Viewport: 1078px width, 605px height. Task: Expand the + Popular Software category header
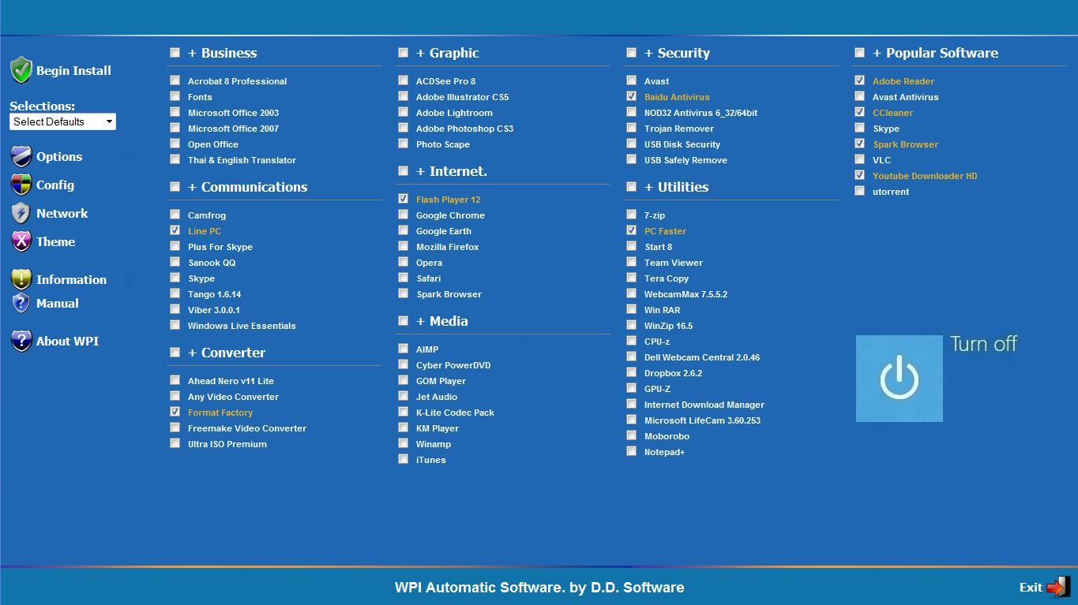coord(935,53)
